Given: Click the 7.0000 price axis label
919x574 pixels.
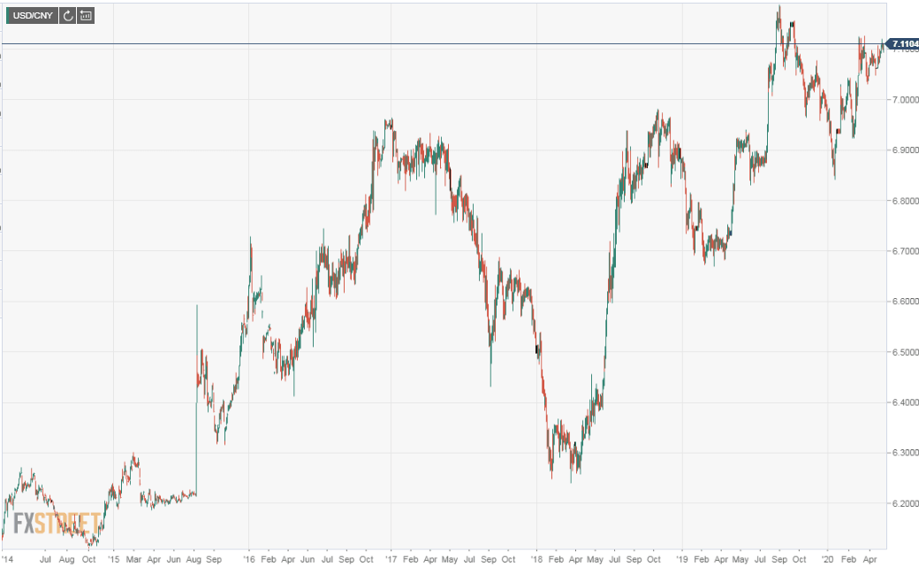Looking at the screenshot, I should pos(901,100).
